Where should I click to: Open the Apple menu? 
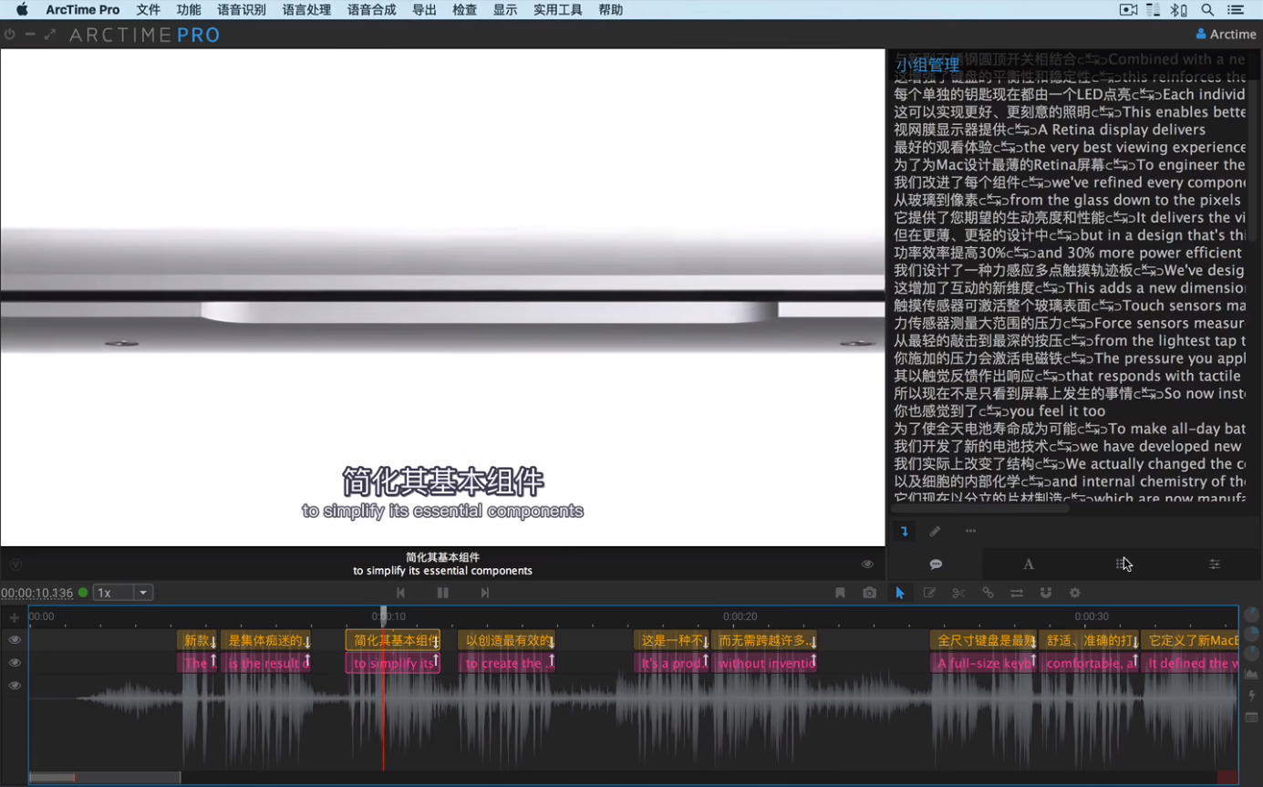pos(23,10)
